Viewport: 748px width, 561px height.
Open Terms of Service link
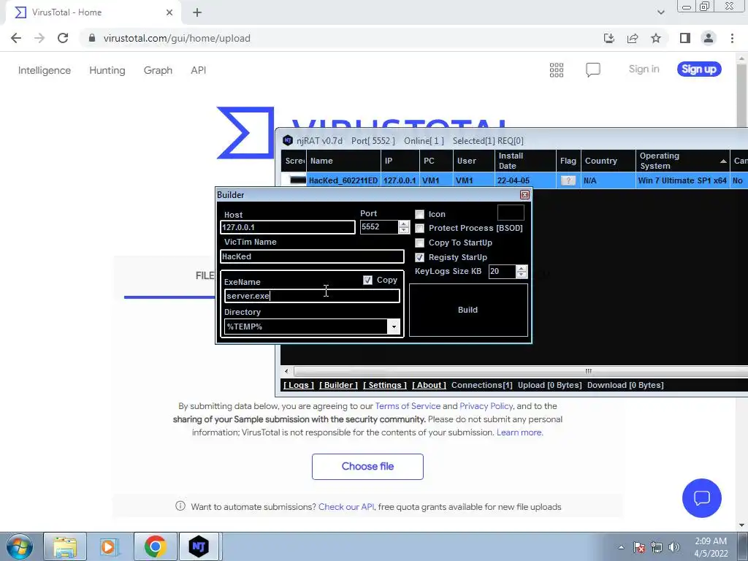[408, 406]
